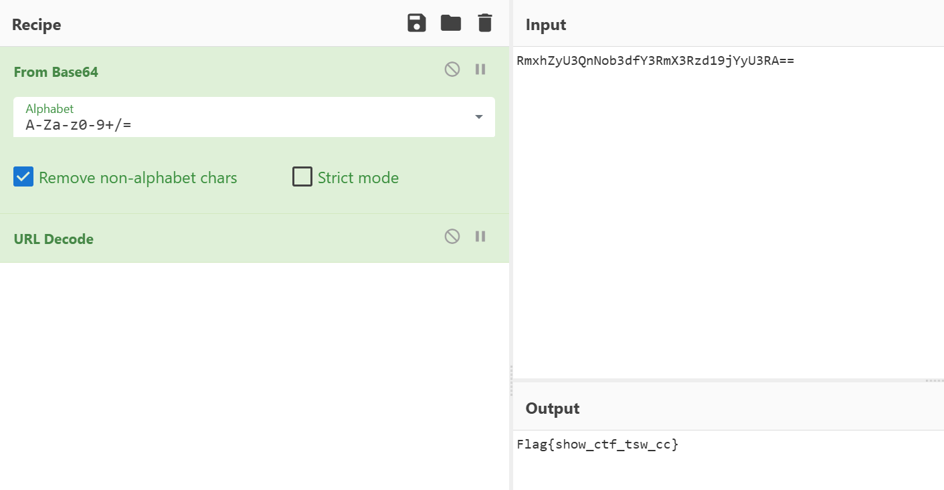The width and height of the screenshot is (944, 490).
Task: Click the Input panel heading
Action: point(546,25)
